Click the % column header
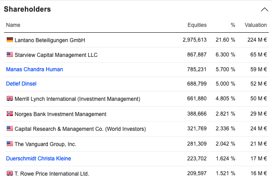This screenshot has width=272, height=181. point(232,25)
